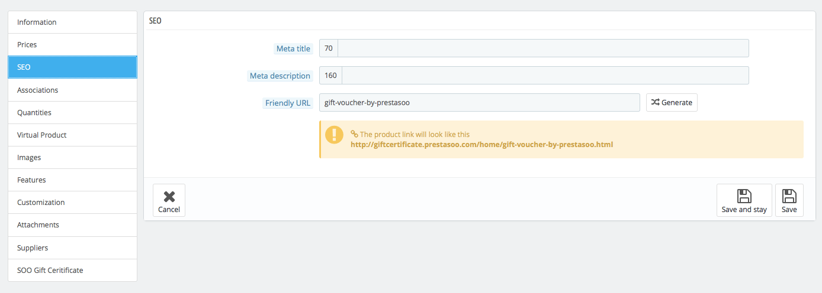
Task: Click the Save floppy disk icon
Action: coord(789,196)
